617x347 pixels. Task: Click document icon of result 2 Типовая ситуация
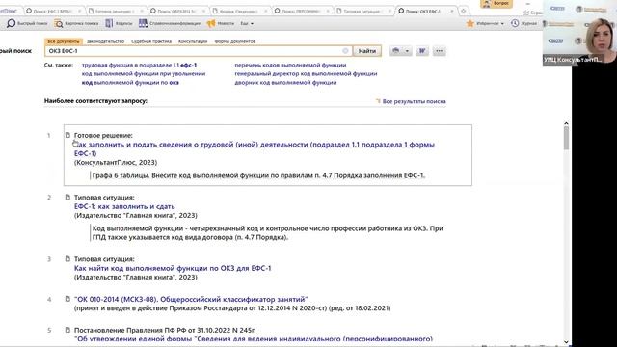coord(67,197)
